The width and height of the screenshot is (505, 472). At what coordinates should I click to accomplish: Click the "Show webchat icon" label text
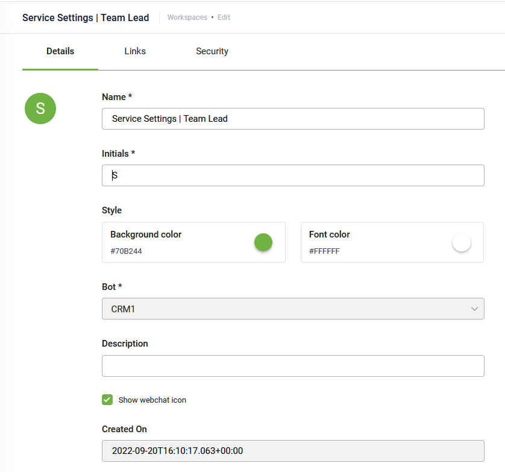[x=152, y=400]
